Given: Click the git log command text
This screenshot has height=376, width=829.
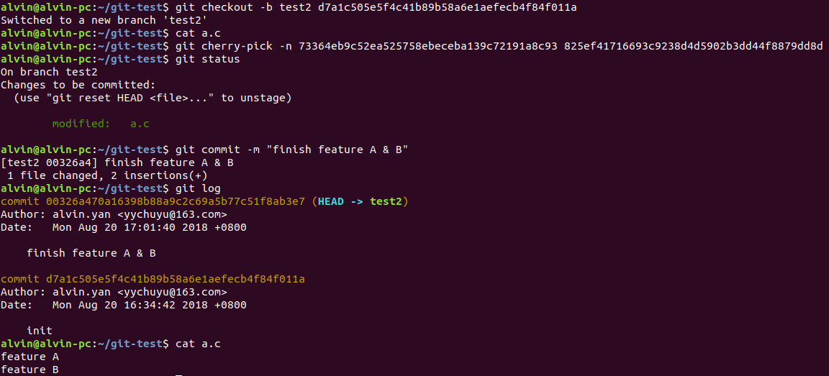Looking at the screenshot, I should pyautogui.click(x=197, y=188).
